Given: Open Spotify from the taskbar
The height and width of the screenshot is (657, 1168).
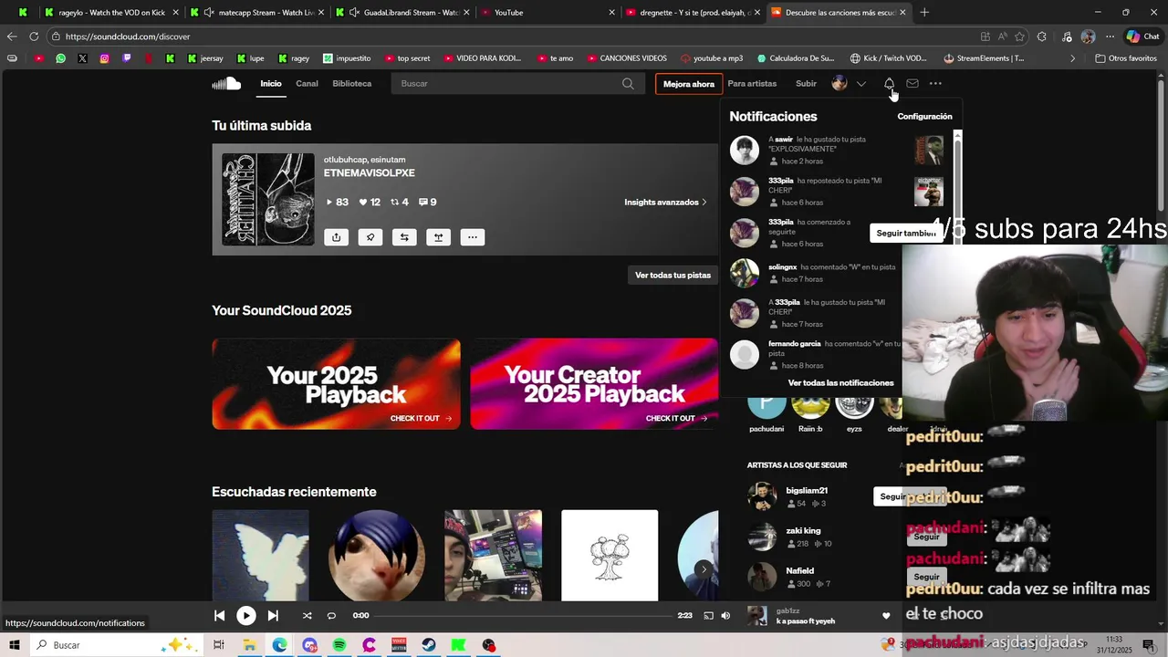Looking at the screenshot, I should coord(339,645).
